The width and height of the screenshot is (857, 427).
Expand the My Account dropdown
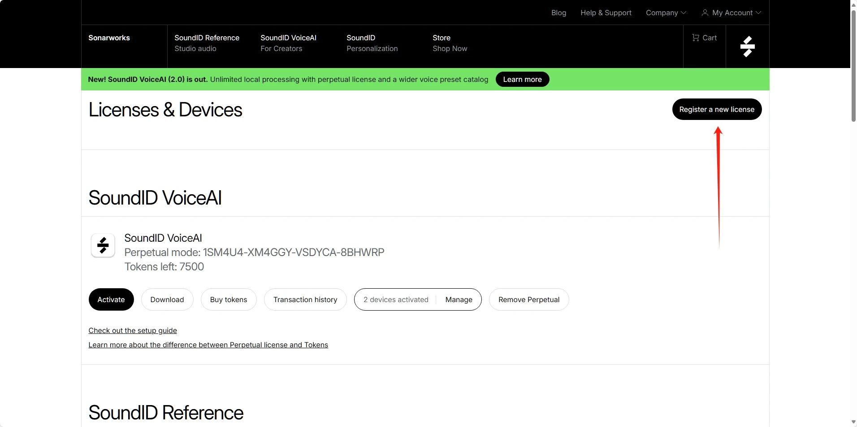736,13
